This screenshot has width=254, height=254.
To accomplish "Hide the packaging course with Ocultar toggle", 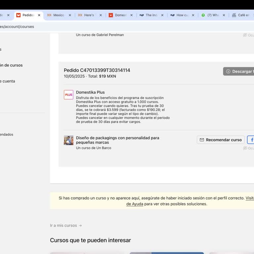I will tap(248, 148).
